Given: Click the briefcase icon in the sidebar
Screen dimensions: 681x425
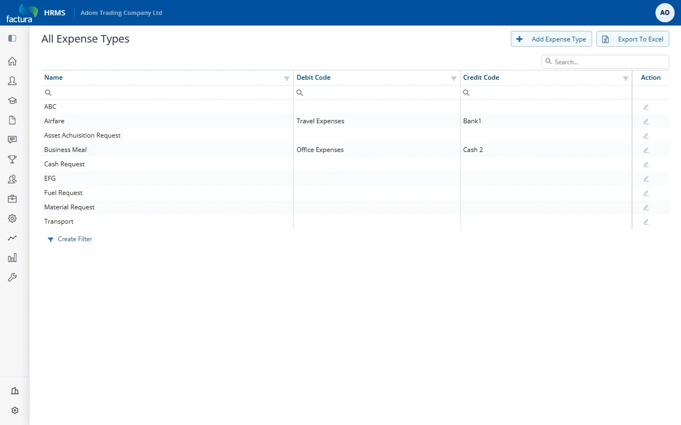Looking at the screenshot, I should (12, 199).
